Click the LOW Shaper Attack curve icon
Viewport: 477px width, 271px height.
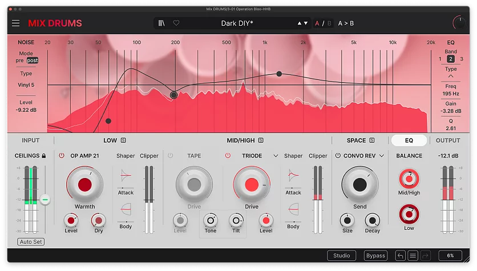pyautogui.click(x=126, y=176)
